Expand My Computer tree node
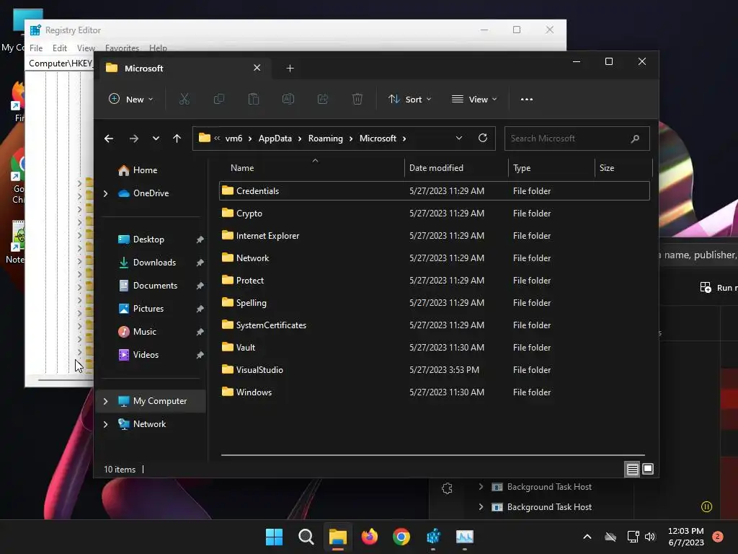Screen dimensions: 738x554 [x=105, y=401]
